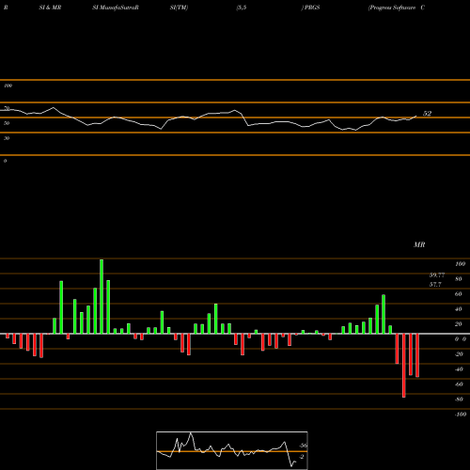The width and height of the screenshot is (470, 470).
Task: Click the '(5,5' parameter text
Action: pyautogui.click(x=242, y=8)
